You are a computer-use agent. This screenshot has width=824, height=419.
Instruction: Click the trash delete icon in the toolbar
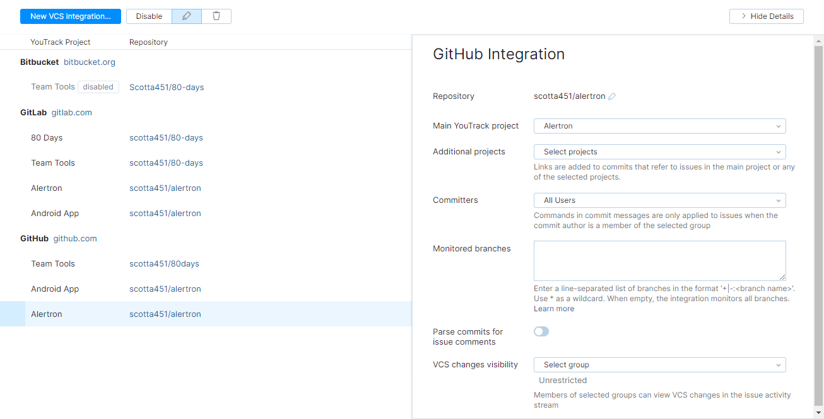pos(216,16)
